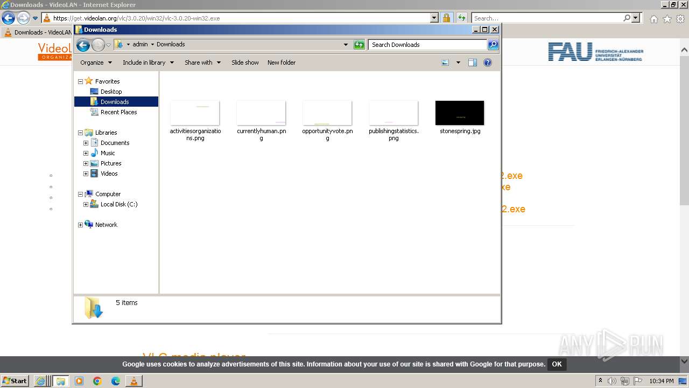
Task: Click the network tray icon
Action: point(625,381)
